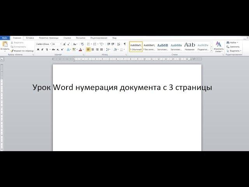Viewport: 249px width, 187px height.
Task: Click the Multilevel list icon
Action: point(101,44)
